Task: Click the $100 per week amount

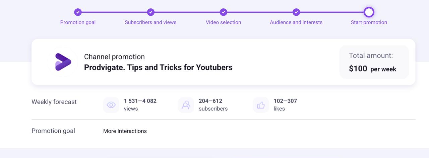Action: [x=372, y=69]
